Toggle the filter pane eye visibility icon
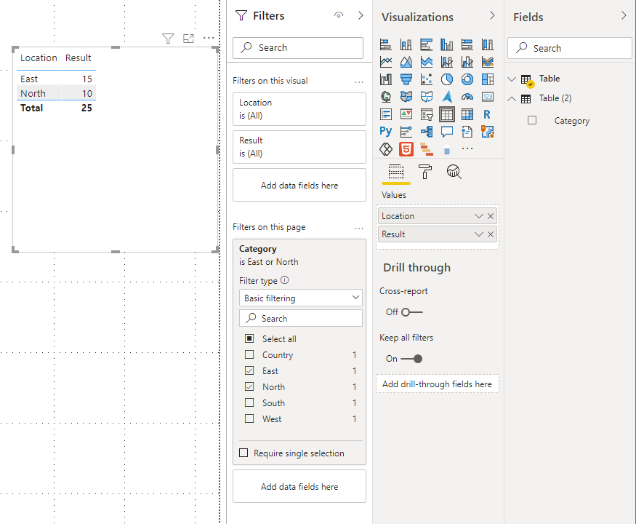This screenshot has height=524, width=636. click(x=339, y=15)
